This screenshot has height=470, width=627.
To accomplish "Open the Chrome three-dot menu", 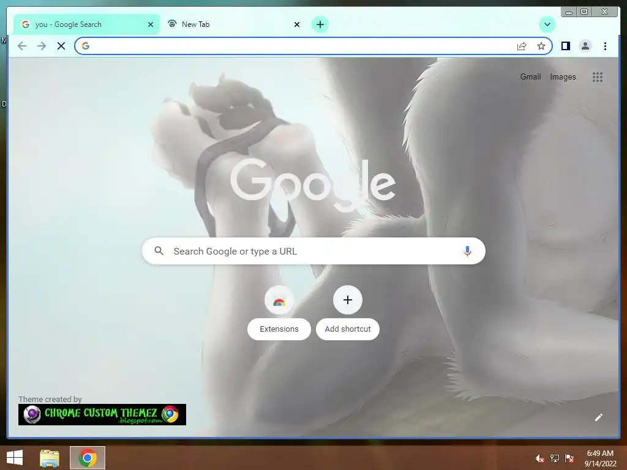I will click(x=605, y=46).
